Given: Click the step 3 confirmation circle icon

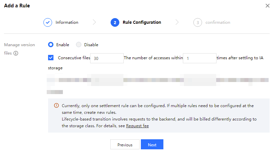Looking at the screenshot, I should (198, 22).
